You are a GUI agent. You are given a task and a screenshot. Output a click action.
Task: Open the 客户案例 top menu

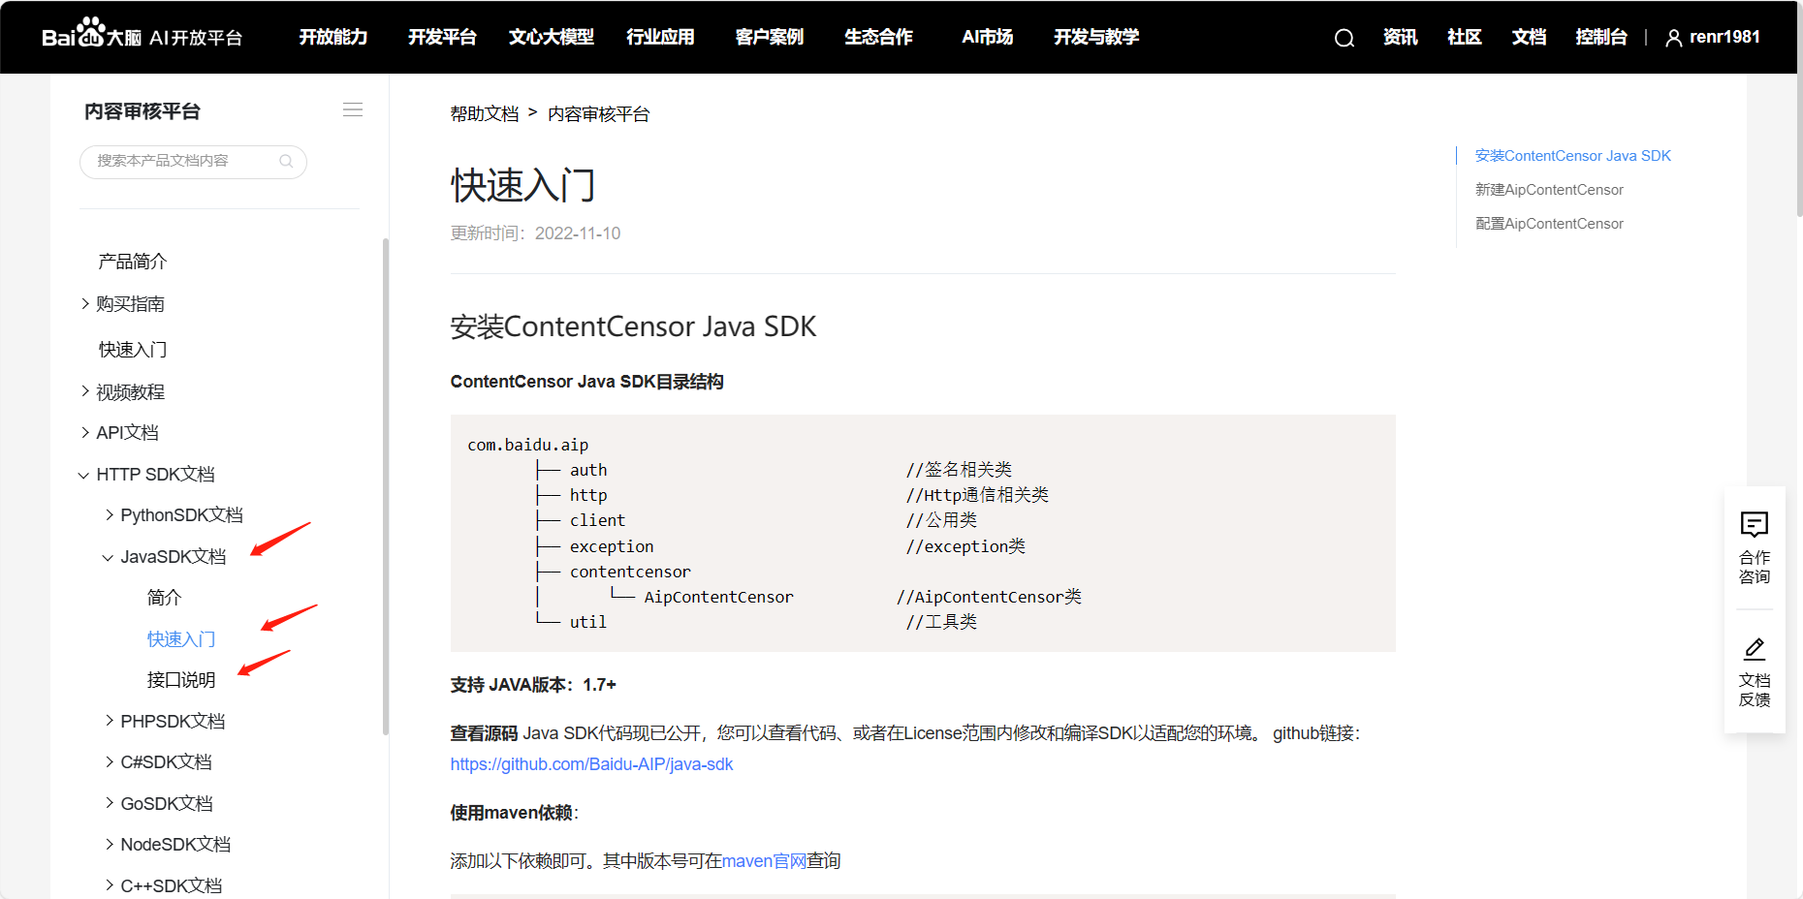click(770, 37)
